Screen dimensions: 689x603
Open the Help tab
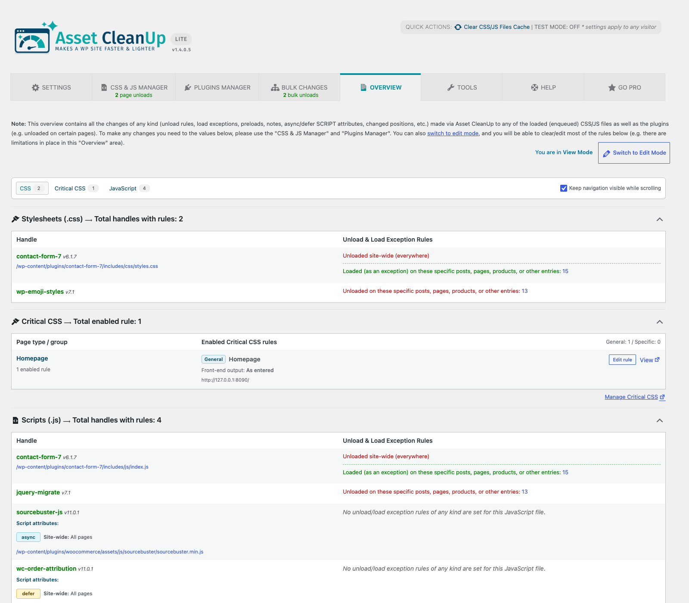pyautogui.click(x=543, y=87)
